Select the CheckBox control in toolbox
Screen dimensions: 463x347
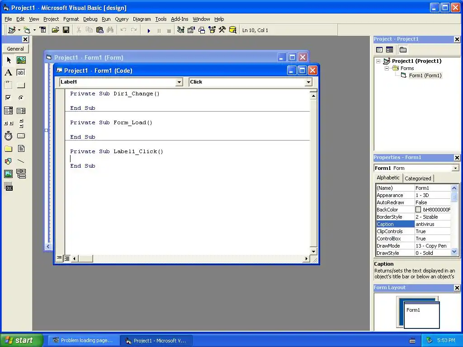pyautogui.click(x=9, y=98)
